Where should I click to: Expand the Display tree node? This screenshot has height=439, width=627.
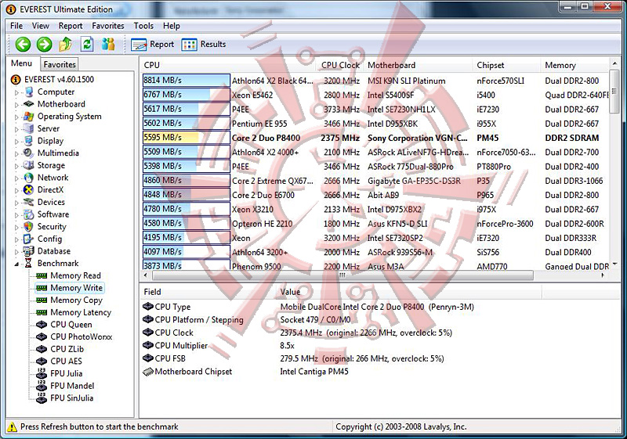16,142
